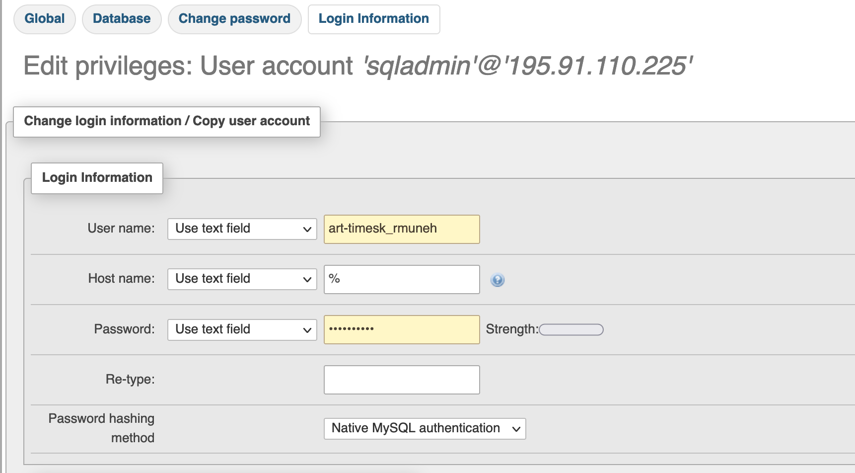855x473 pixels.
Task: Focus the Password input field
Action: coord(402,329)
